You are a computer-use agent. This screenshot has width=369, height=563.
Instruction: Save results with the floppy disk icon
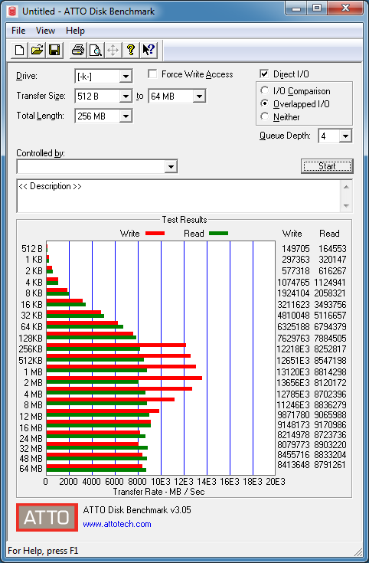tap(54, 50)
